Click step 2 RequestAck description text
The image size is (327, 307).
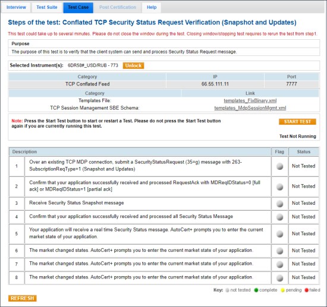pos(144,186)
